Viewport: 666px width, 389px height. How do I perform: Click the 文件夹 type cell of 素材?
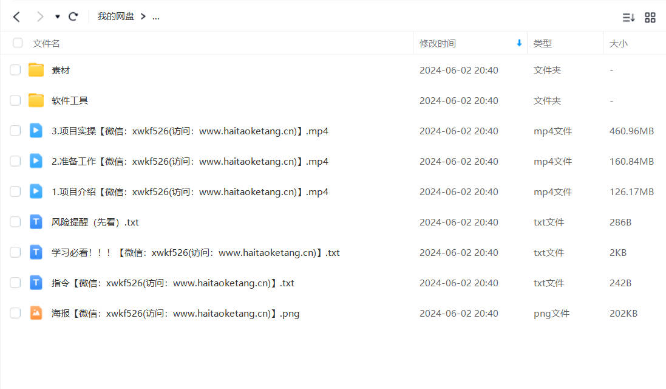point(547,70)
